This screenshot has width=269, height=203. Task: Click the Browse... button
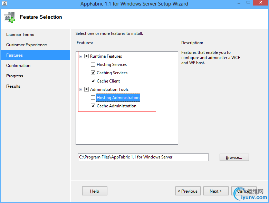point(234,157)
